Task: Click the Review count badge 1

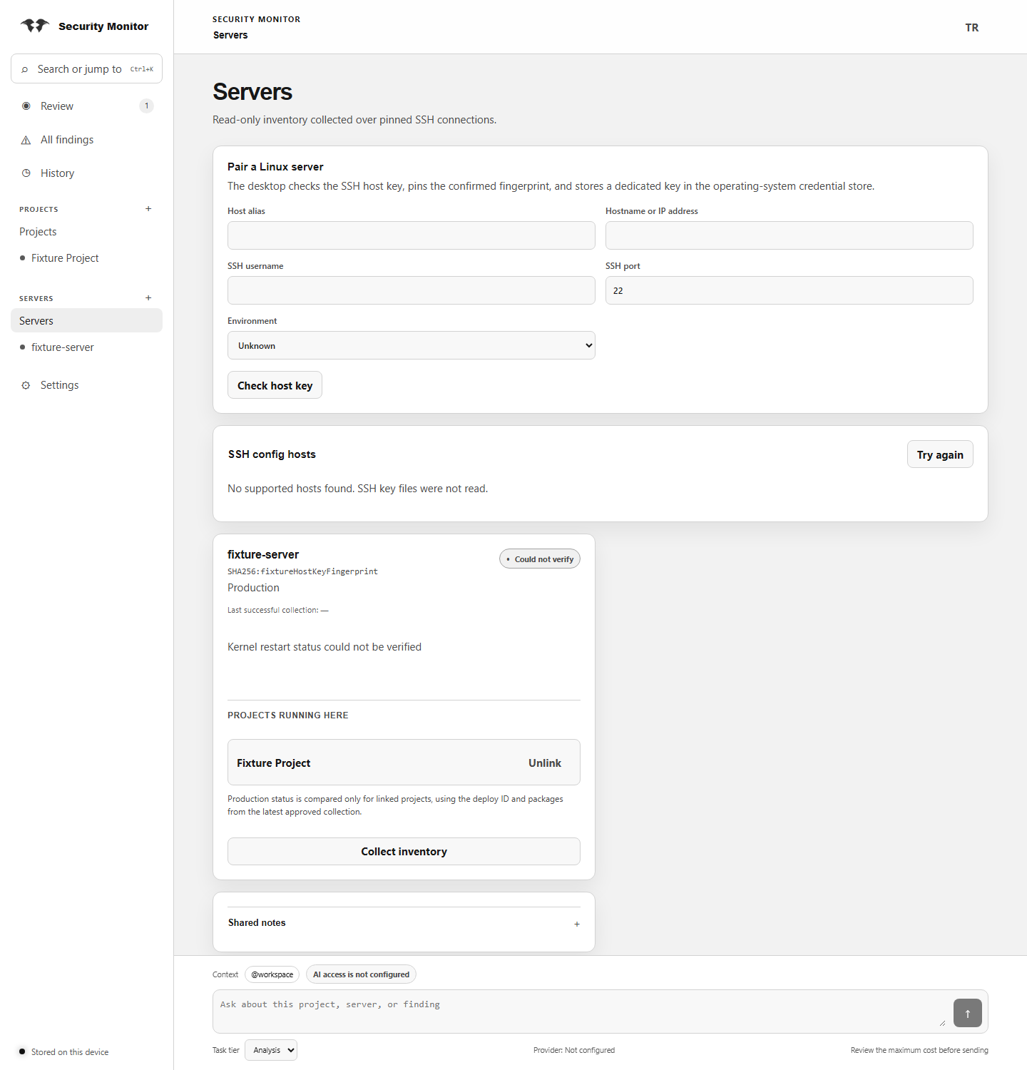Action: (147, 106)
